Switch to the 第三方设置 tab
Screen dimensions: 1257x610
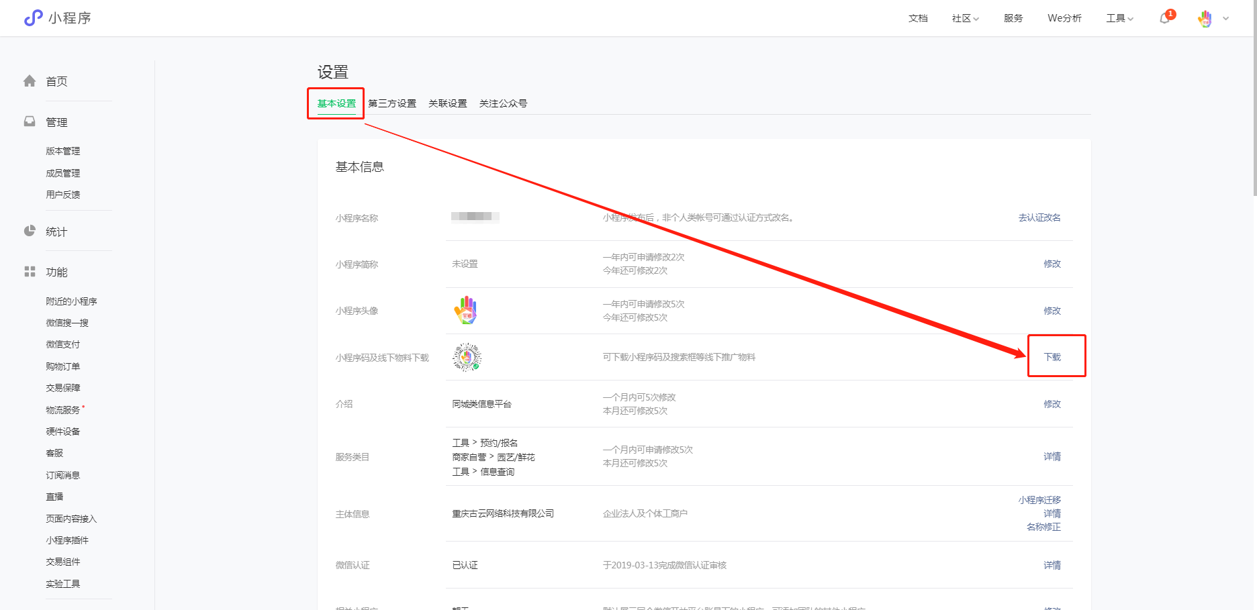(x=392, y=103)
